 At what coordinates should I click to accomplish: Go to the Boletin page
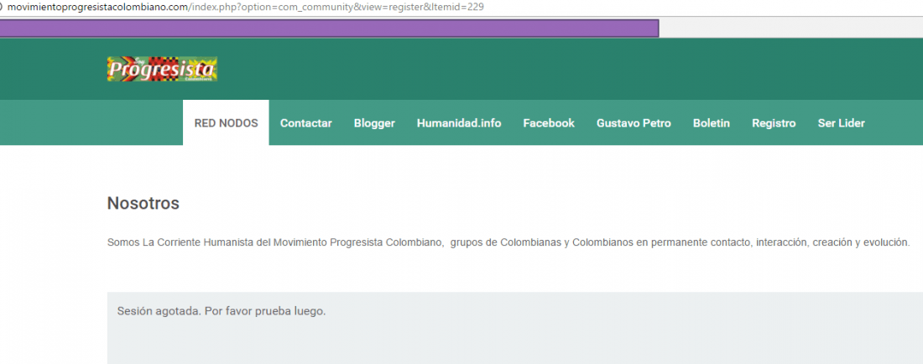tap(711, 123)
